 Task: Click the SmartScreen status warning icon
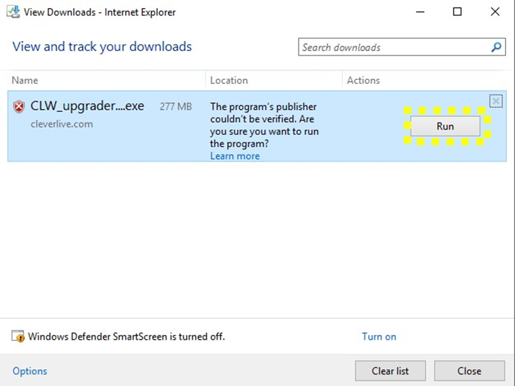point(18,336)
